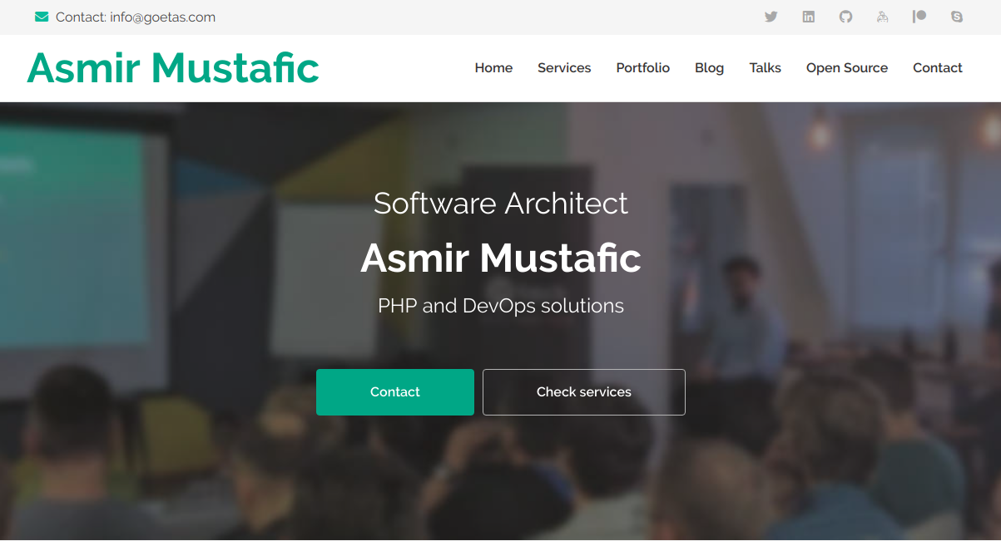The width and height of the screenshot is (1001, 541).
Task: Open the Blog menu item
Action: tap(709, 68)
